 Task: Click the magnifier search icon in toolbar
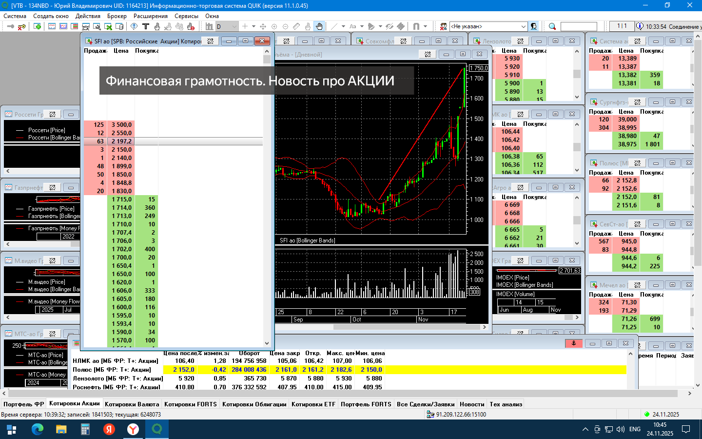[552, 26]
